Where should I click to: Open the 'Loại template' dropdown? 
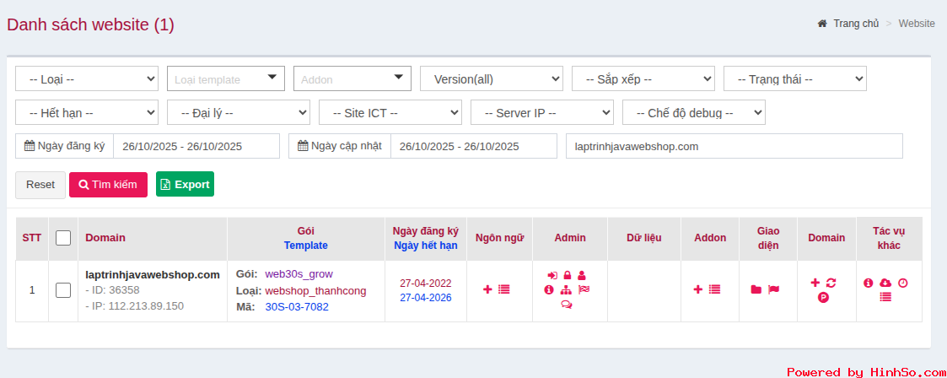tap(226, 78)
